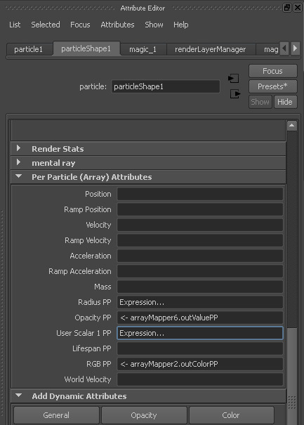Close the Attribute Editor panel
304x425 pixels.
click(x=298, y=8)
